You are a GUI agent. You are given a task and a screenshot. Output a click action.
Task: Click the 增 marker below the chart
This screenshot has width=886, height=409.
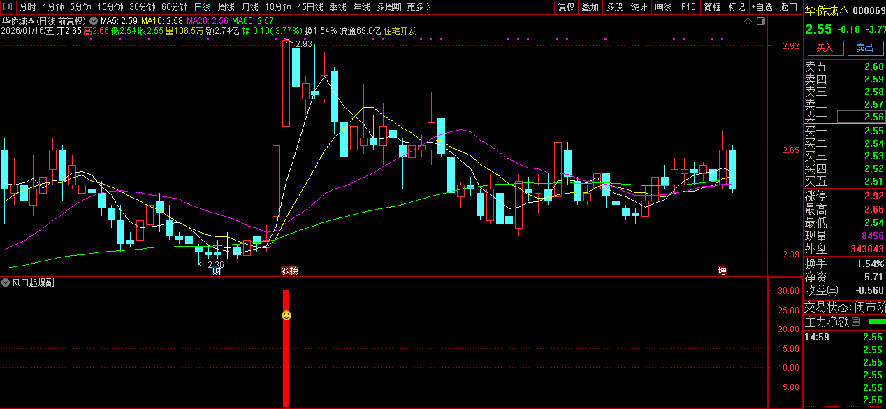coord(722,271)
